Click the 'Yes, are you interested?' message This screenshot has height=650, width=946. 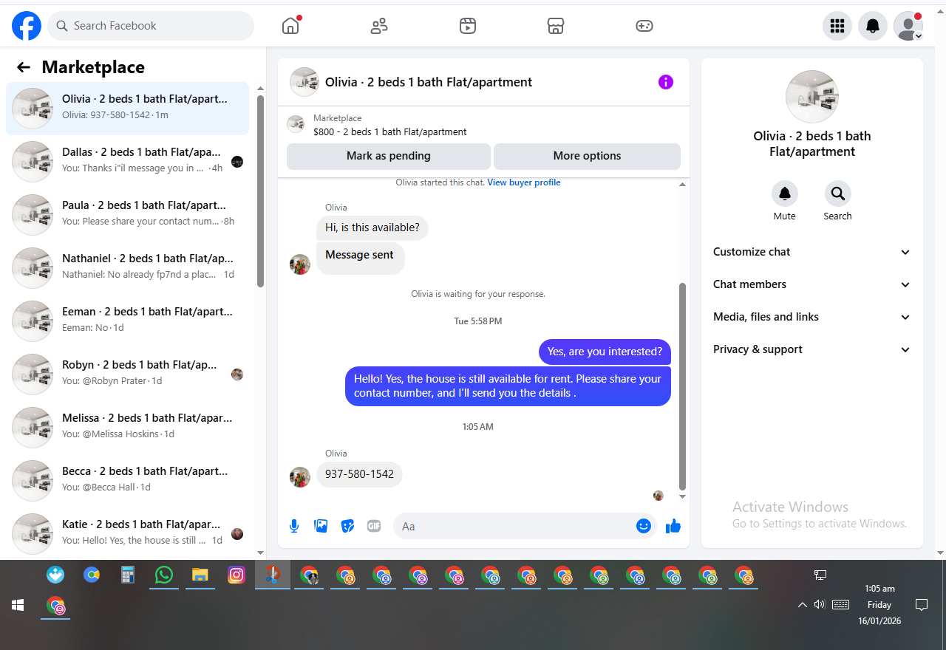click(605, 352)
